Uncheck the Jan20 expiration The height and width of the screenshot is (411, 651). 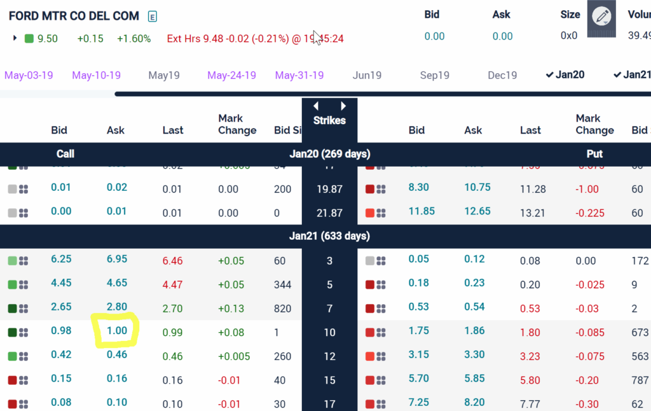[x=565, y=75]
